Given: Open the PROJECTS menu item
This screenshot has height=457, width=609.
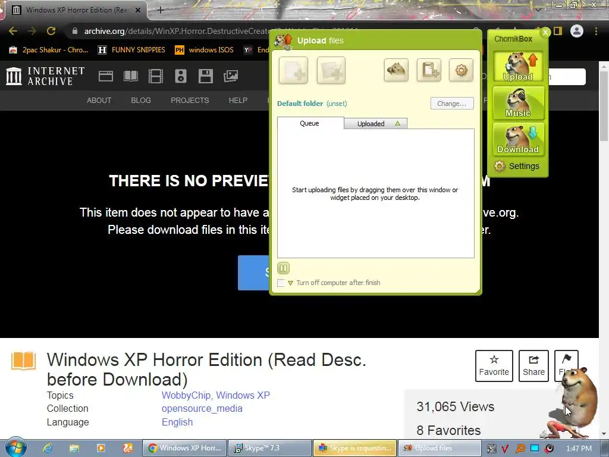Looking at the screenshot, I should pyautogui.click(x=190, y=100).
